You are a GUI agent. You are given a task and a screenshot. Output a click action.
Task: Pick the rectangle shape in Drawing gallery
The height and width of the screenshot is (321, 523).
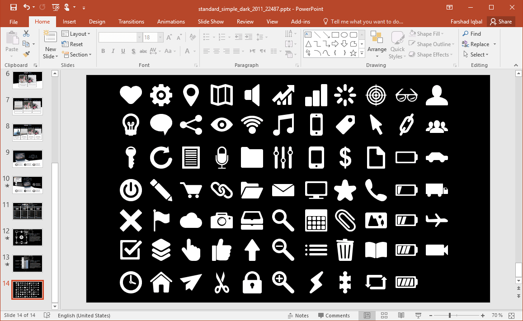pos(335,35)
